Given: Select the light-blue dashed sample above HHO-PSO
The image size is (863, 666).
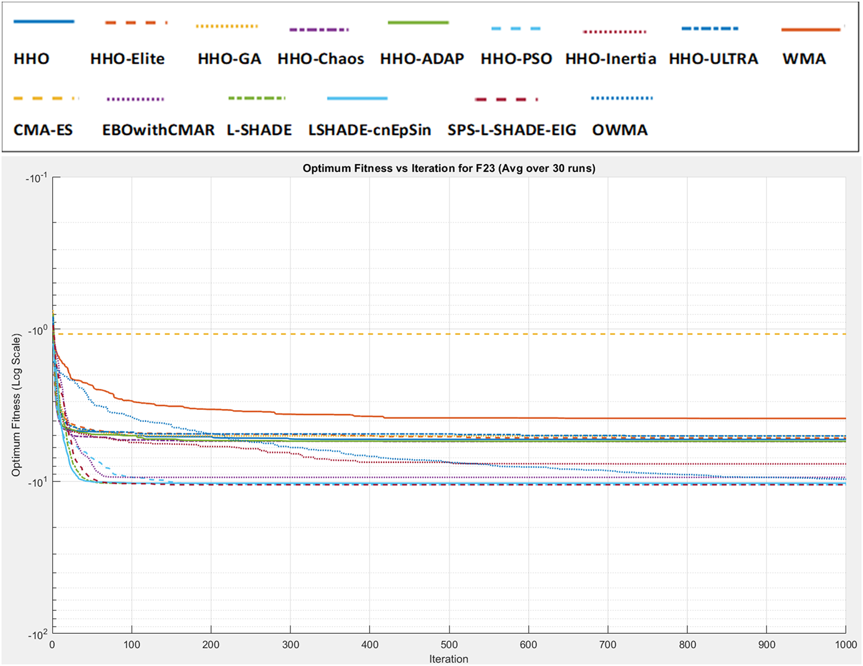Looking at the screenshot, I should coord(516,29).
